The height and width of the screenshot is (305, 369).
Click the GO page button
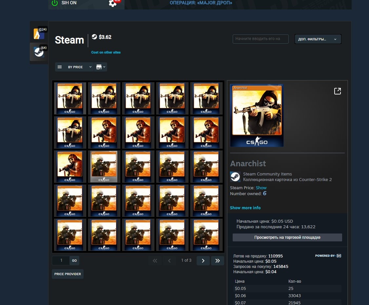pyautogui.click(x=74, y=260)
